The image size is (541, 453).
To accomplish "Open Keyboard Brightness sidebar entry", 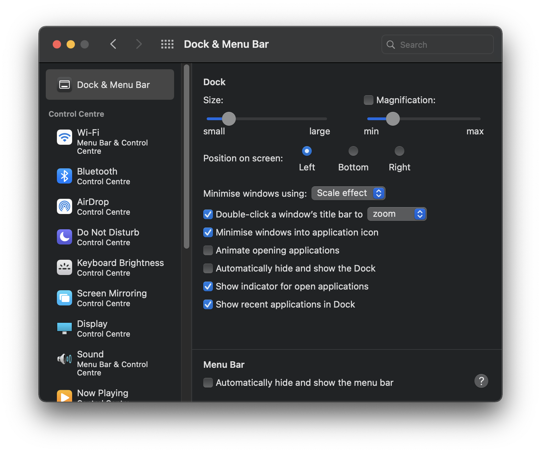I will pos(110,267).
